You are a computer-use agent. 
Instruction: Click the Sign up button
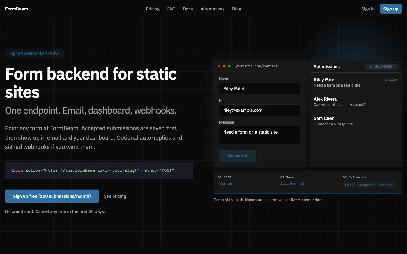click(x=391, y=9)
